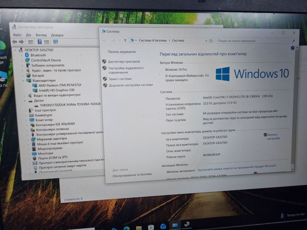Expand Вхідні та вихідні аудіопристрої category
Screen dimensions: 307x230
coord(24,95)
